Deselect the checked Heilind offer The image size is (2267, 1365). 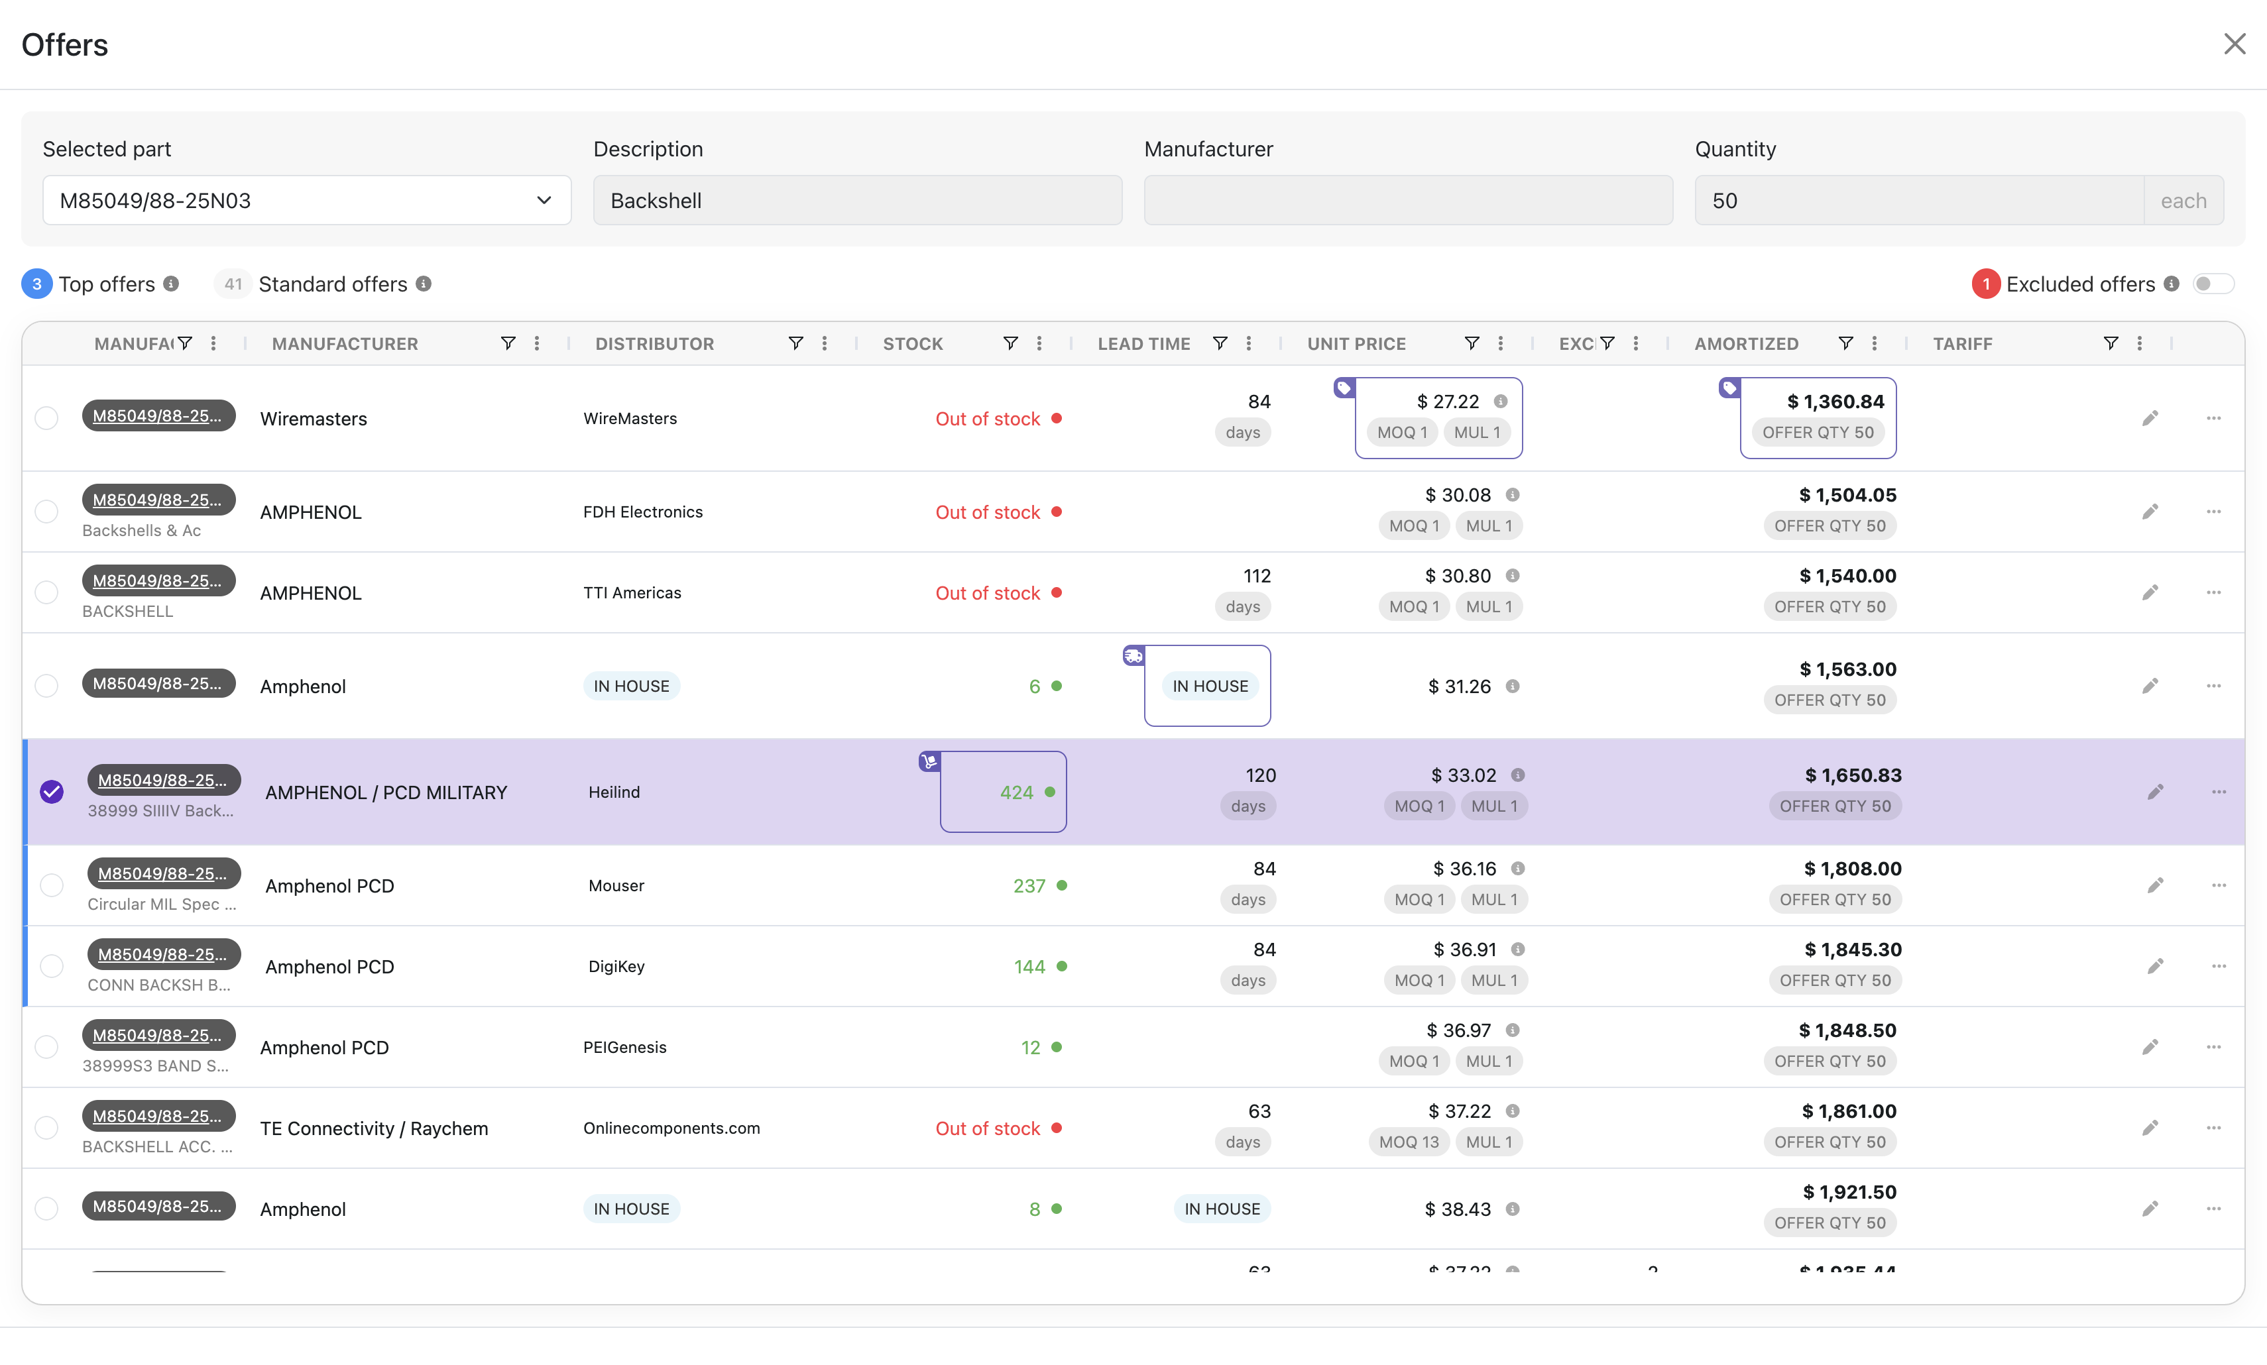(x=52, y=792)
